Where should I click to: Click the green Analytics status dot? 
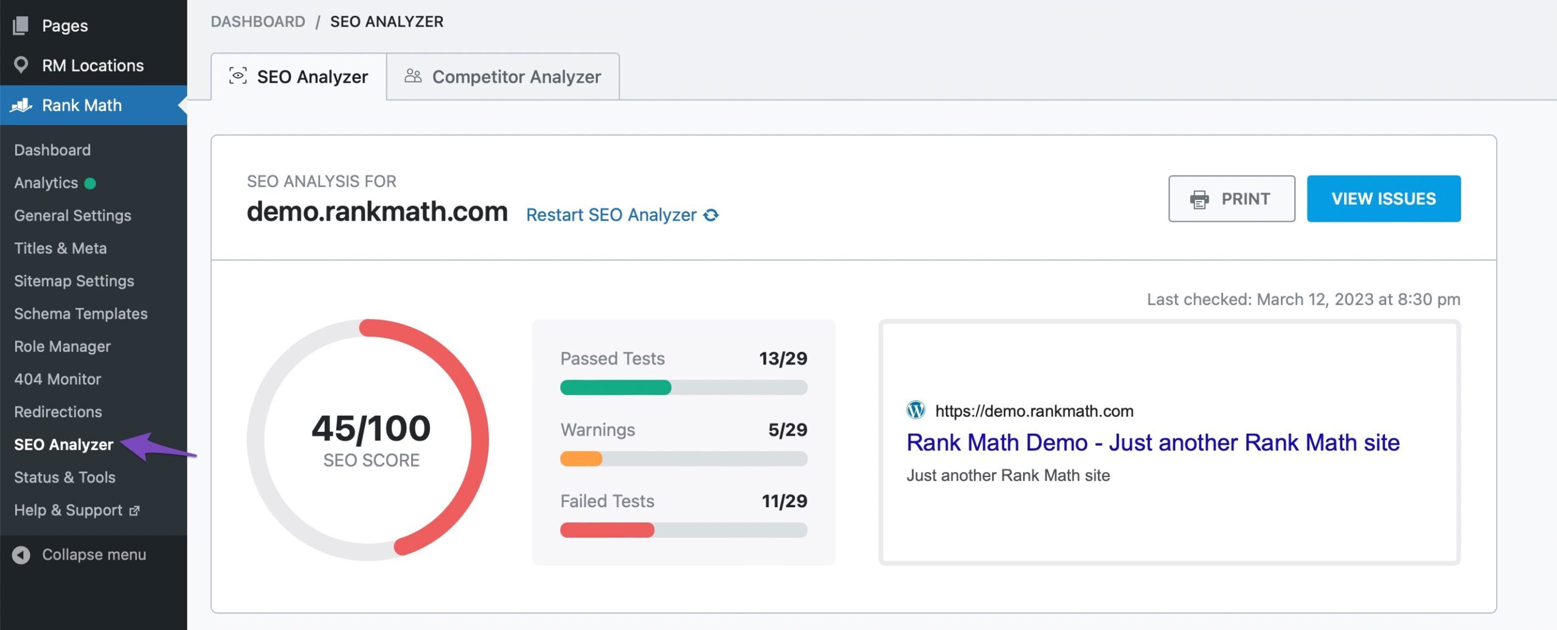click(90, 183)
